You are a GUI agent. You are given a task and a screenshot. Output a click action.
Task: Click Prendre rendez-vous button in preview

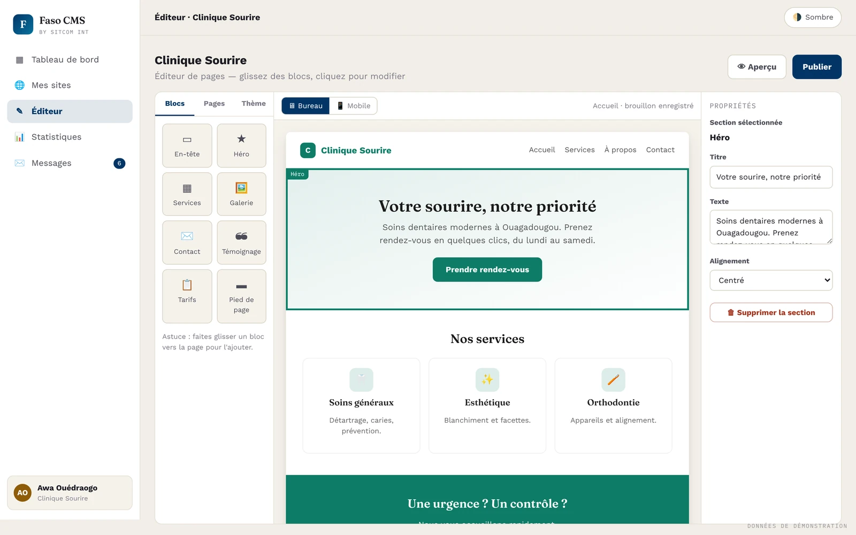pos(487,270)
